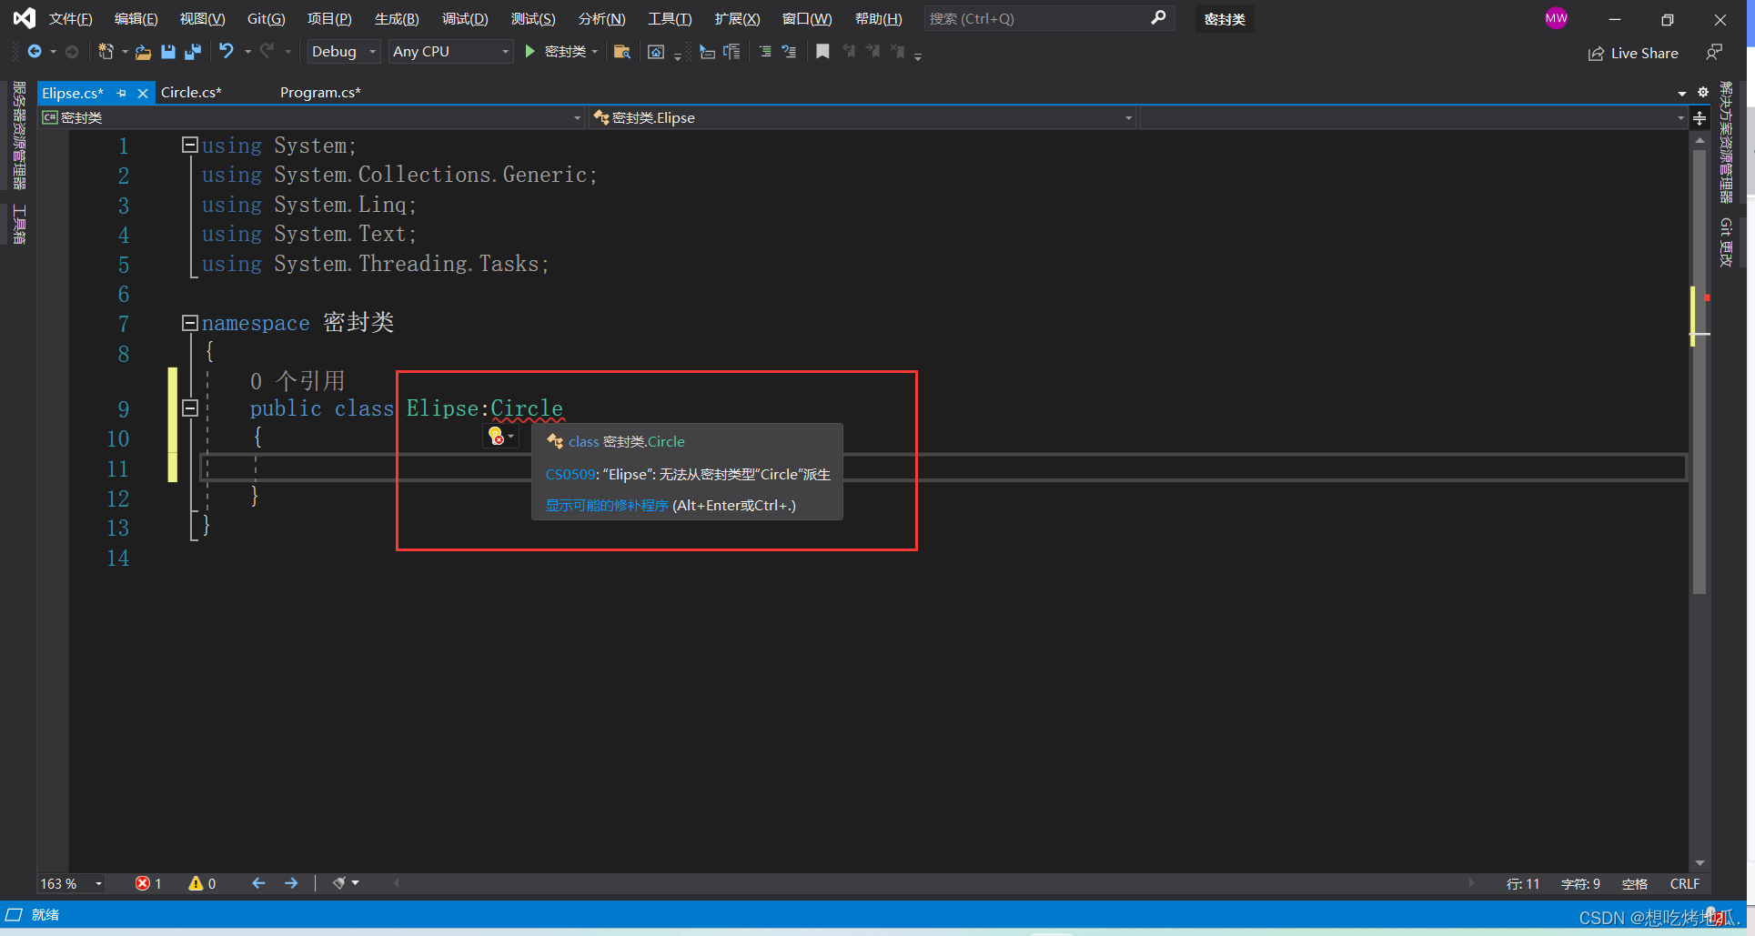Toggle pin on the Elipse.cs tab
This screenshot has width=1755, height=936.
click(121, 93)
